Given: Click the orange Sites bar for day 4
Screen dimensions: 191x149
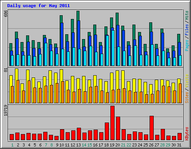Looking at the screenshot, I should pos(29,92).
